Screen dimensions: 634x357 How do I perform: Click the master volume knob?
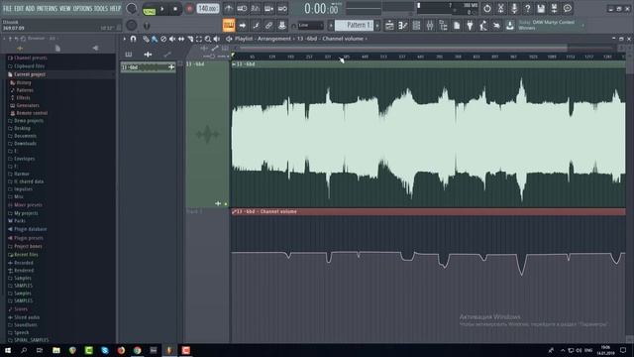pyautogui.click(x=131, y=9)
